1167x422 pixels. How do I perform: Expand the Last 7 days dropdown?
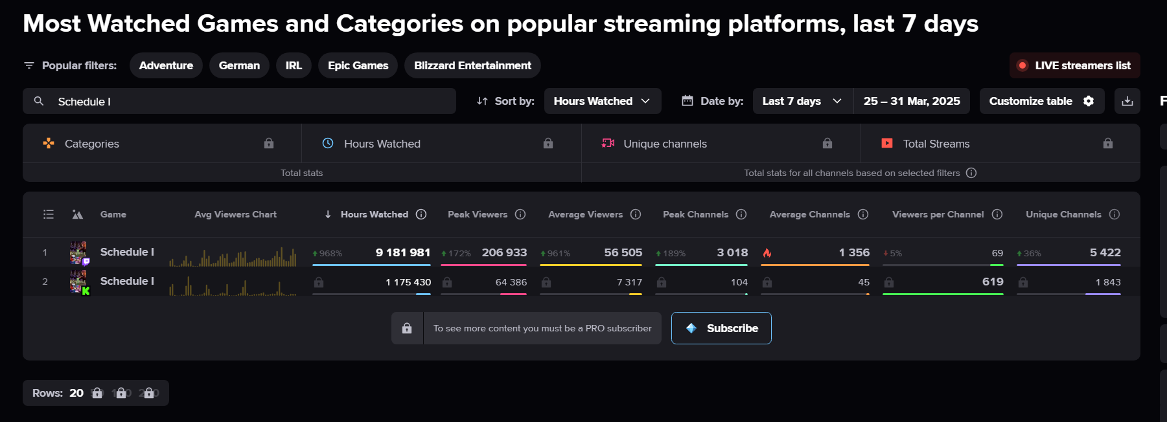[x=802, y=101]
